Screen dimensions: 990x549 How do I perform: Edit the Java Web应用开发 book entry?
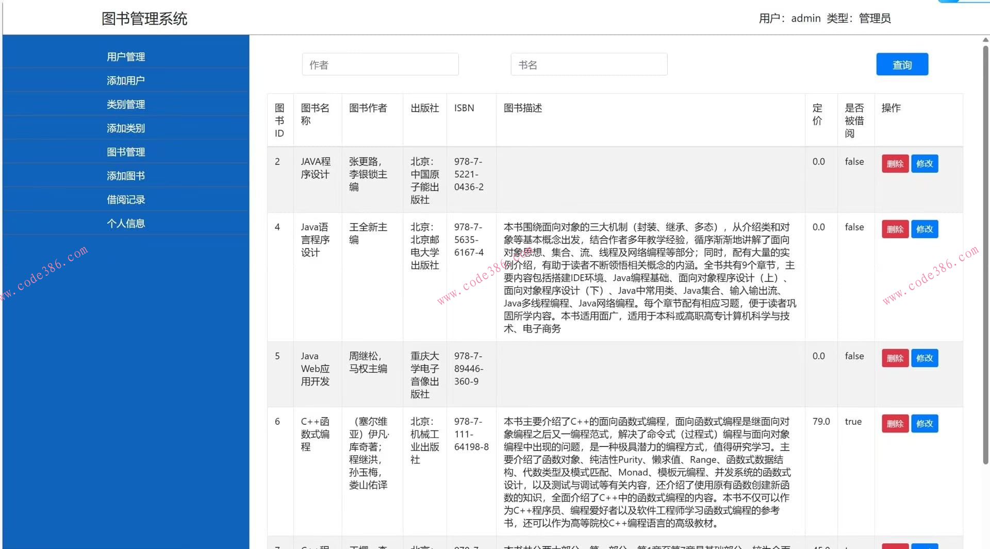point(925,358)
